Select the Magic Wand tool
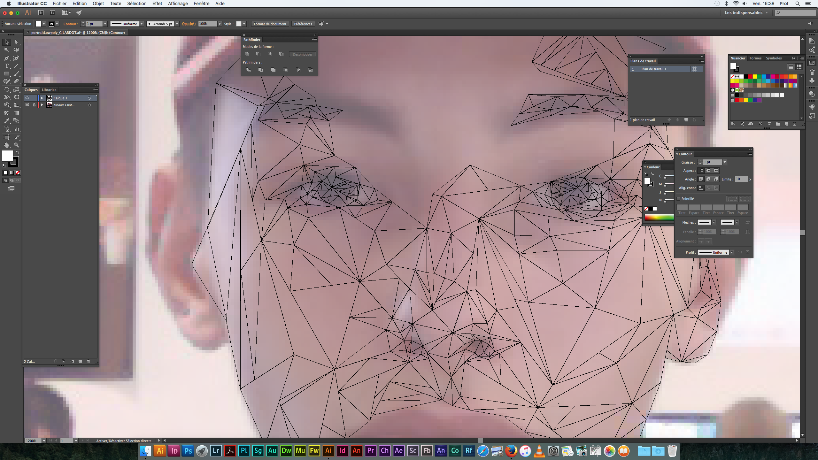The image size is (818, 460). (x=6, y=50)
